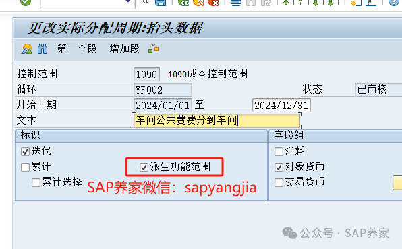Click the 开始日期 field 2024/01/01
The height and width of the screenshot is (249, 402).
(163, 105)
